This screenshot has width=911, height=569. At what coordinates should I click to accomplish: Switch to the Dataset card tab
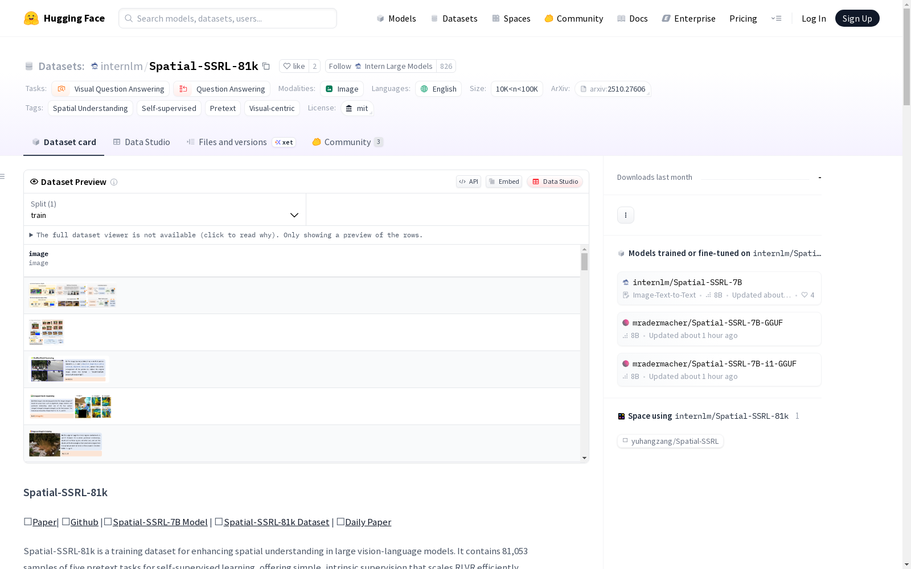tap(64, 142)
